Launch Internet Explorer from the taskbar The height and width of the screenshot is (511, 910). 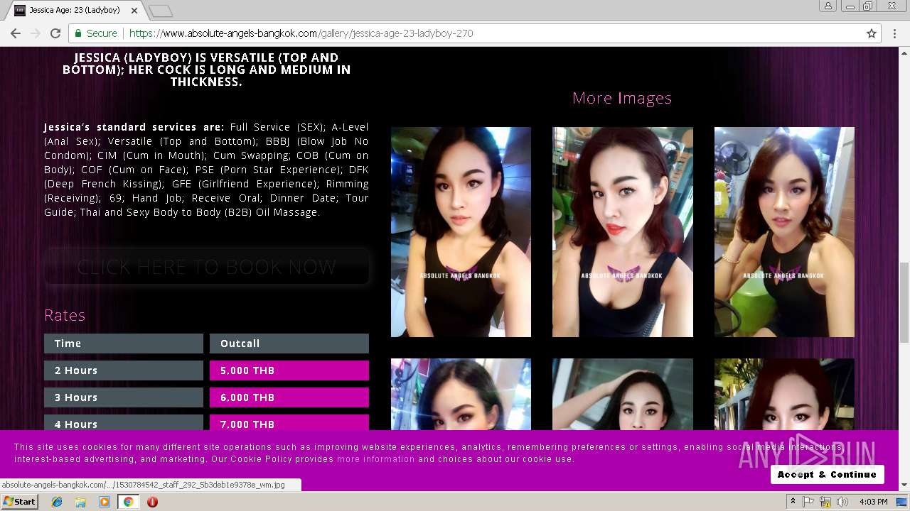(57, 502)
